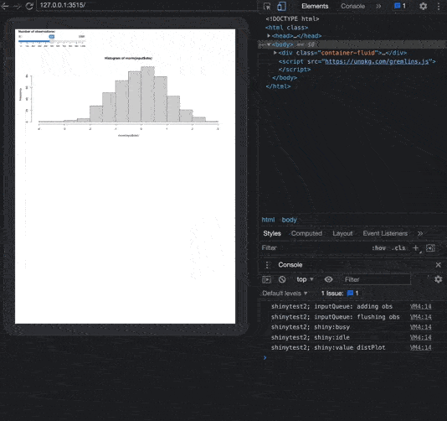Show the console sidebar icon
Image resolution: width=447 pixels, height=421 pixels.
pyautogui.click(x=266, y=279)
